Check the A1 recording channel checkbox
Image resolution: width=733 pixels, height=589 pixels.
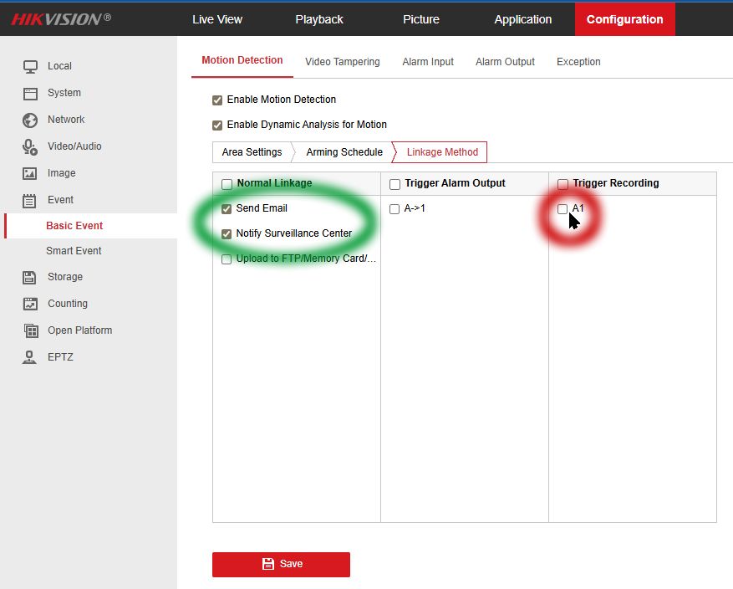pos(562,209)
